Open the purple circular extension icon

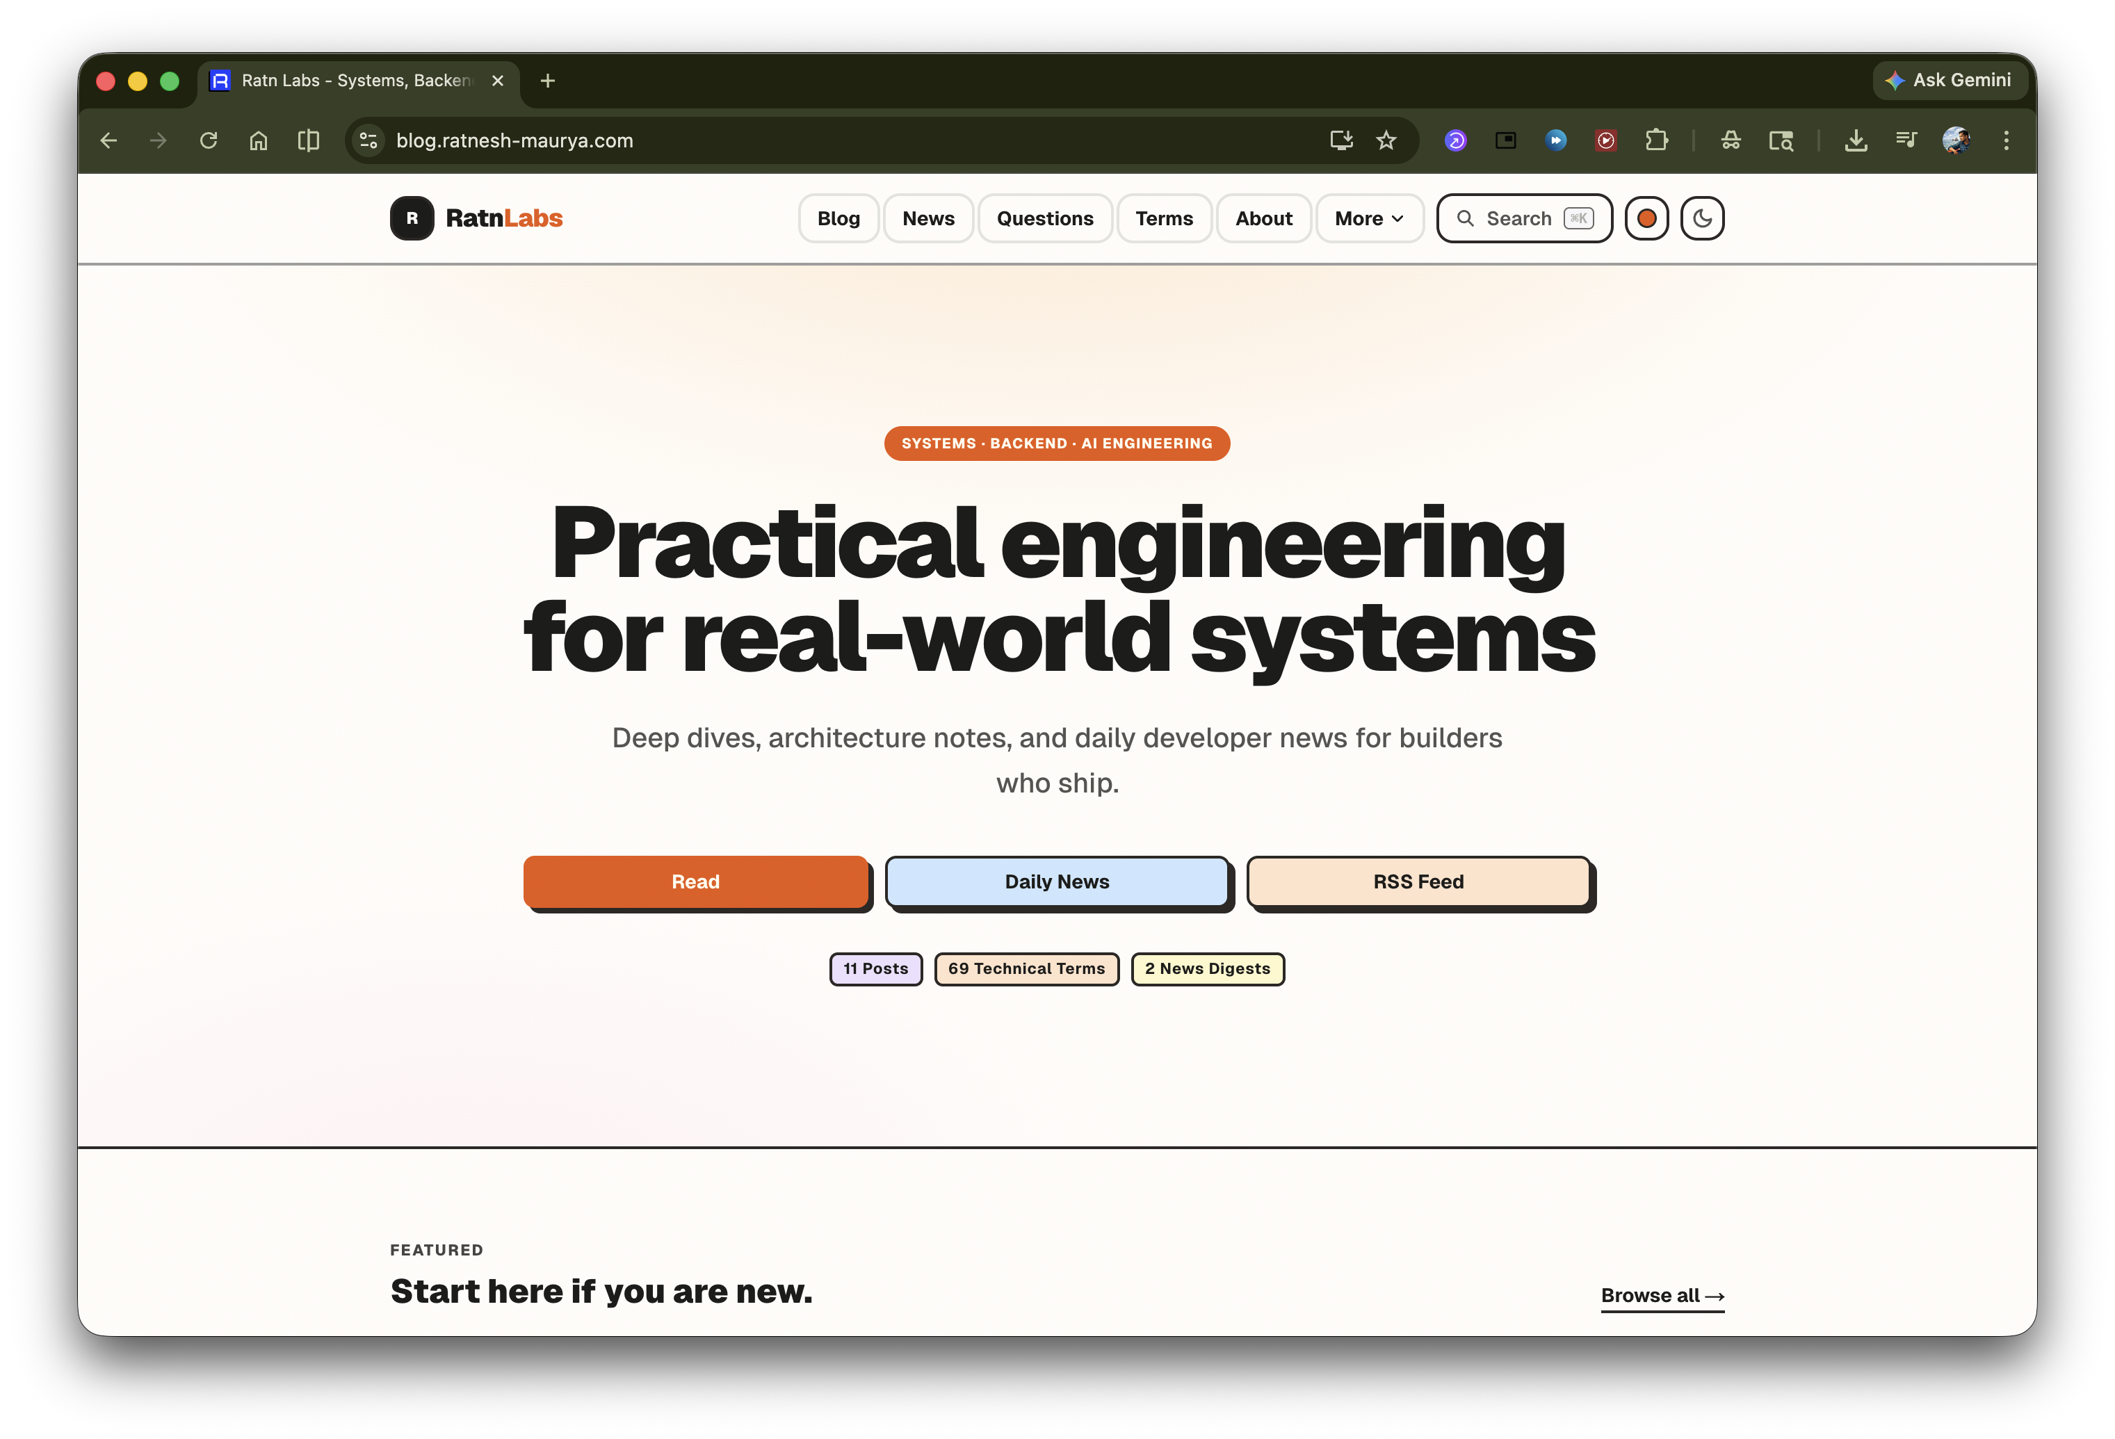click(1455, 140)
